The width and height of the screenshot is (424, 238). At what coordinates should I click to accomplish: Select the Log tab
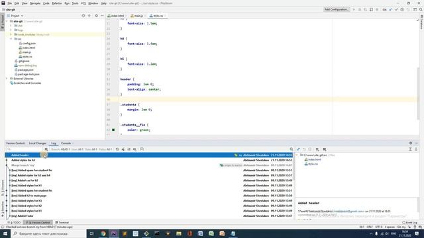(54, 143)
